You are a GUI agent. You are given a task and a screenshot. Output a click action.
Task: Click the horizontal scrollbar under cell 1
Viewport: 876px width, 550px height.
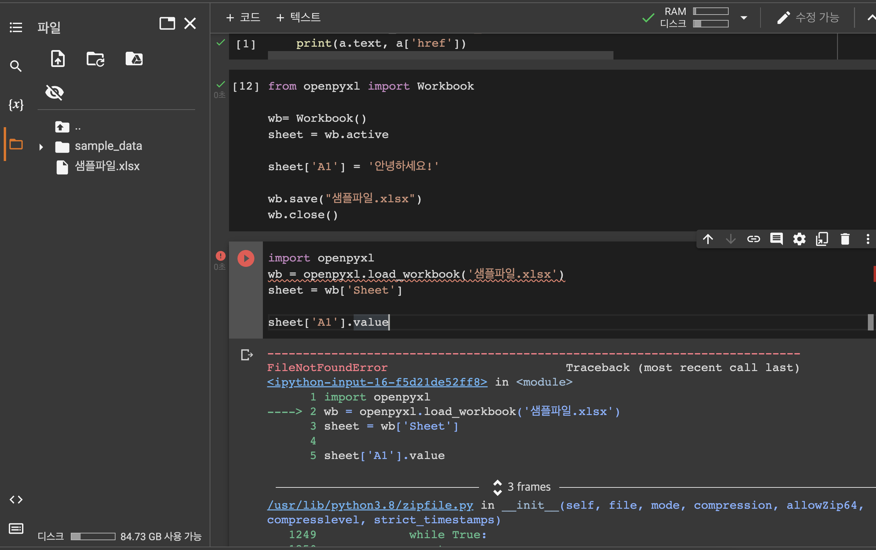pos(441,55)
